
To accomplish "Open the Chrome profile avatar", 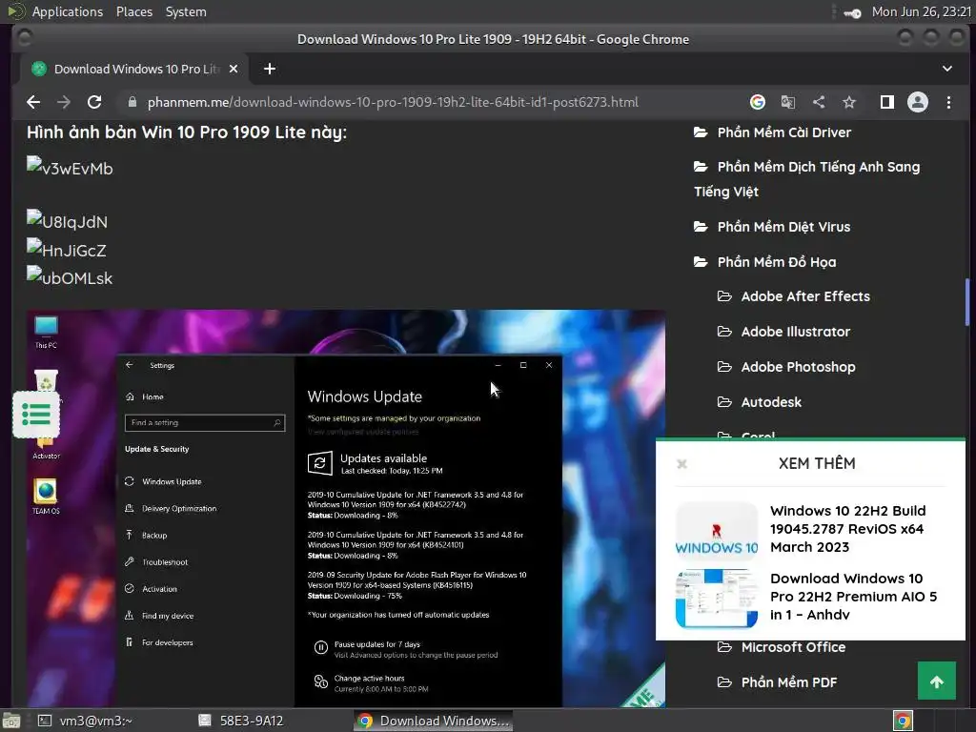I will point(918,102).
